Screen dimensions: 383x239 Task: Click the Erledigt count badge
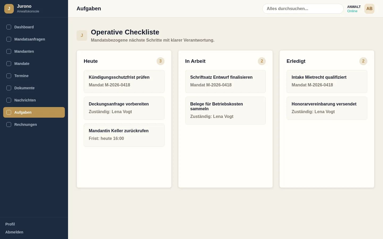(363, 61)
